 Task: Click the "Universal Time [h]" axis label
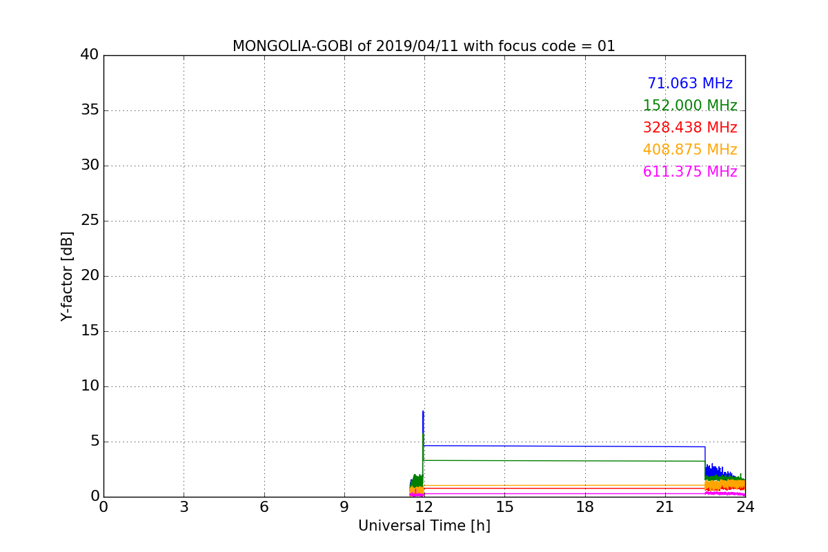pos(424,526)
